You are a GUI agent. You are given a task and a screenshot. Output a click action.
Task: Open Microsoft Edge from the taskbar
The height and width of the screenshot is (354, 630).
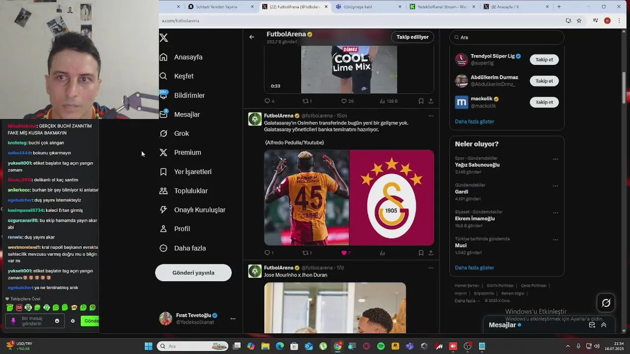pos(280,346)
